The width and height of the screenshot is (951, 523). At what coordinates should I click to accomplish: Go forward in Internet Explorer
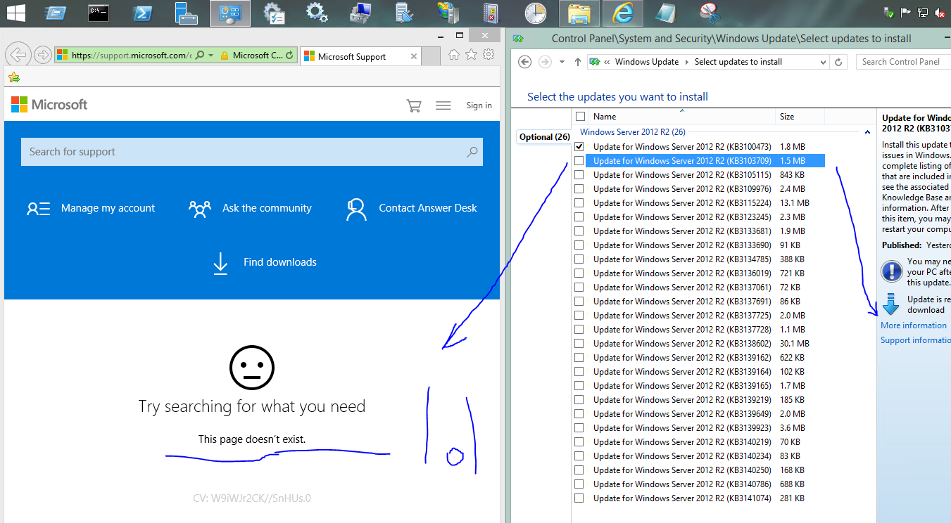[x=42, y=55]
